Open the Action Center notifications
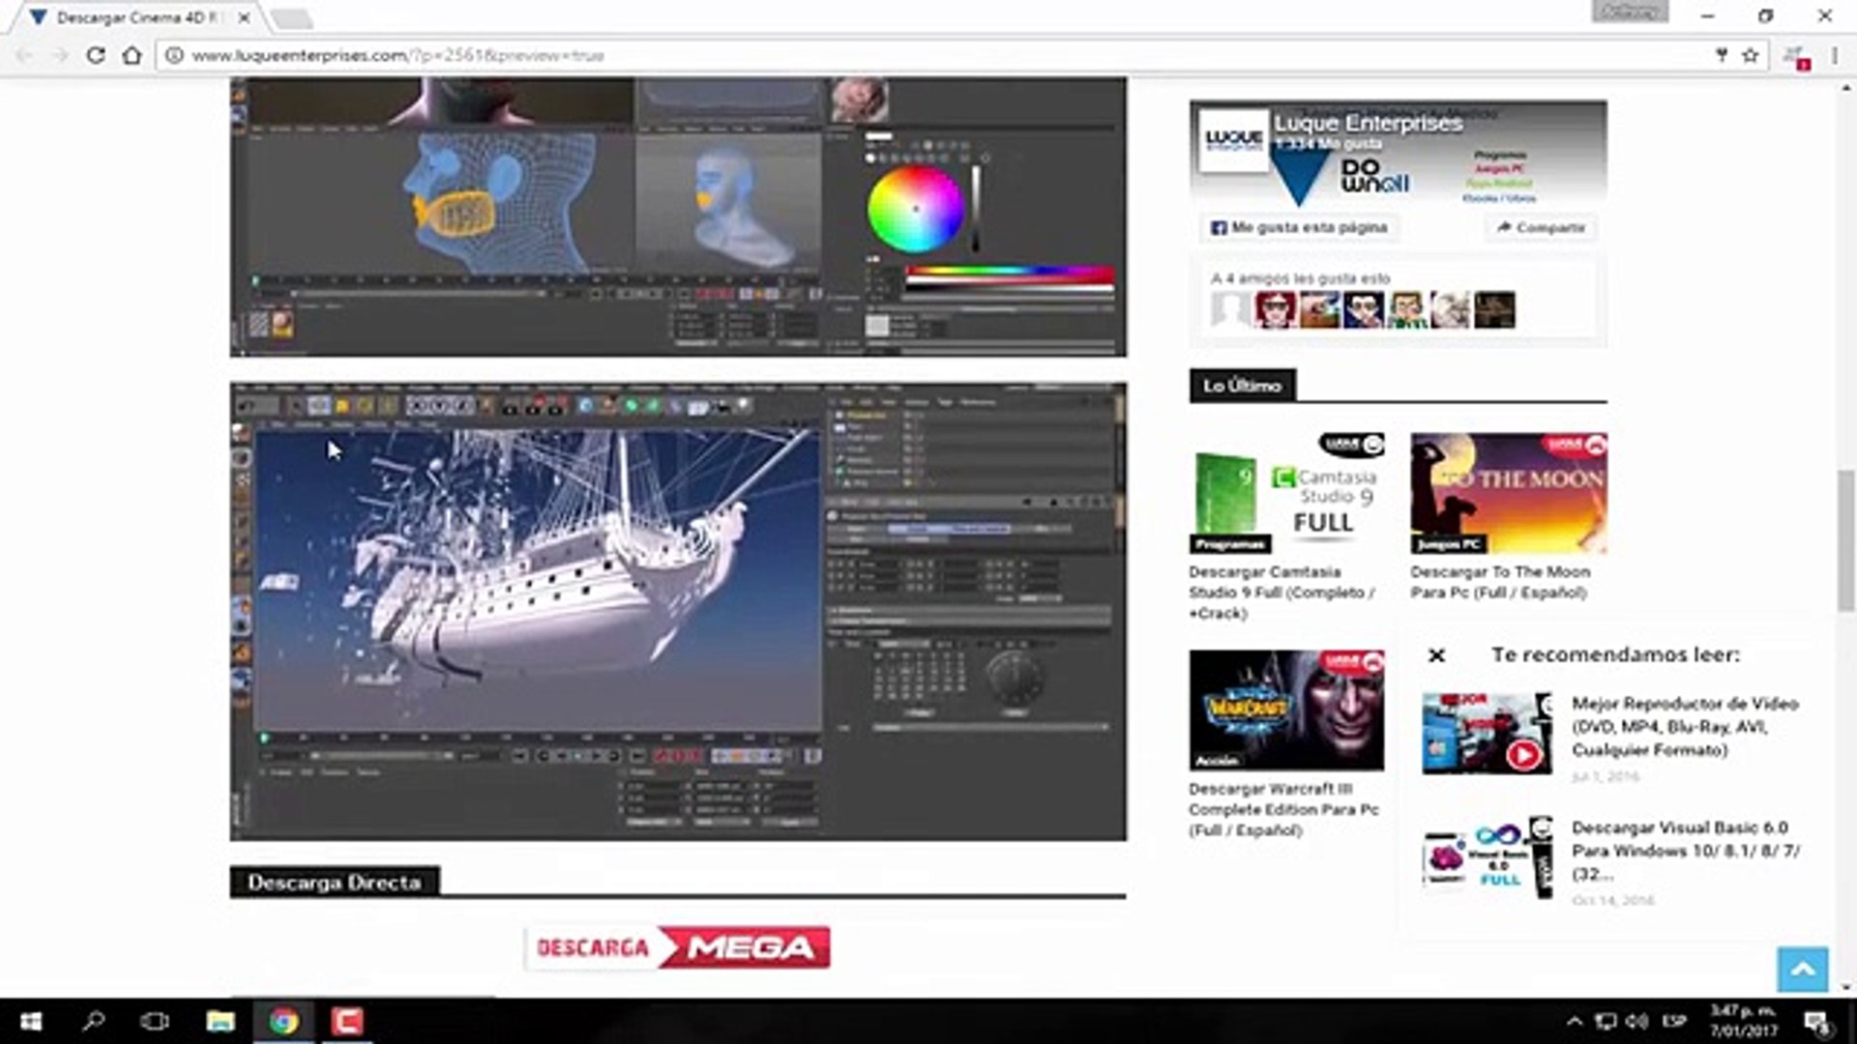Image resolution: width=1857 pixels, height=1044 pixels. click(1817, 1022)
